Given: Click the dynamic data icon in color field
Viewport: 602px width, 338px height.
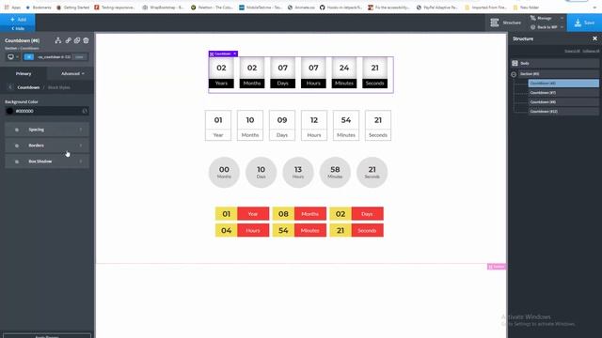Looking at the screenshot, I should [85, 111].
